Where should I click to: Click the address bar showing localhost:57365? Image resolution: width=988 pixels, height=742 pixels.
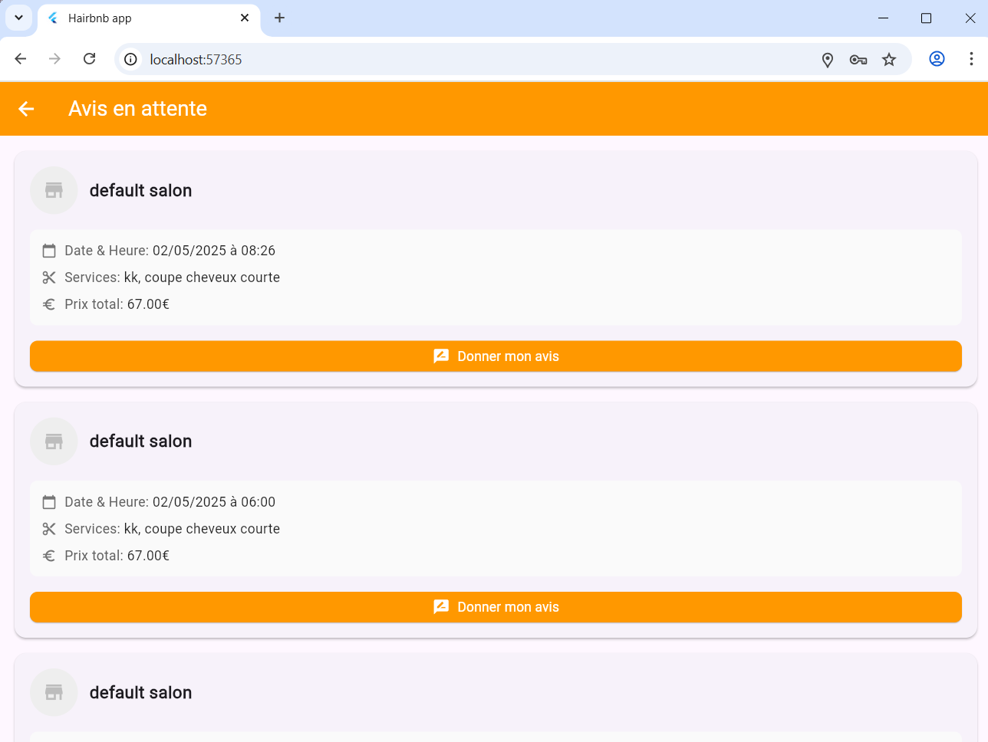pos(460,60)
